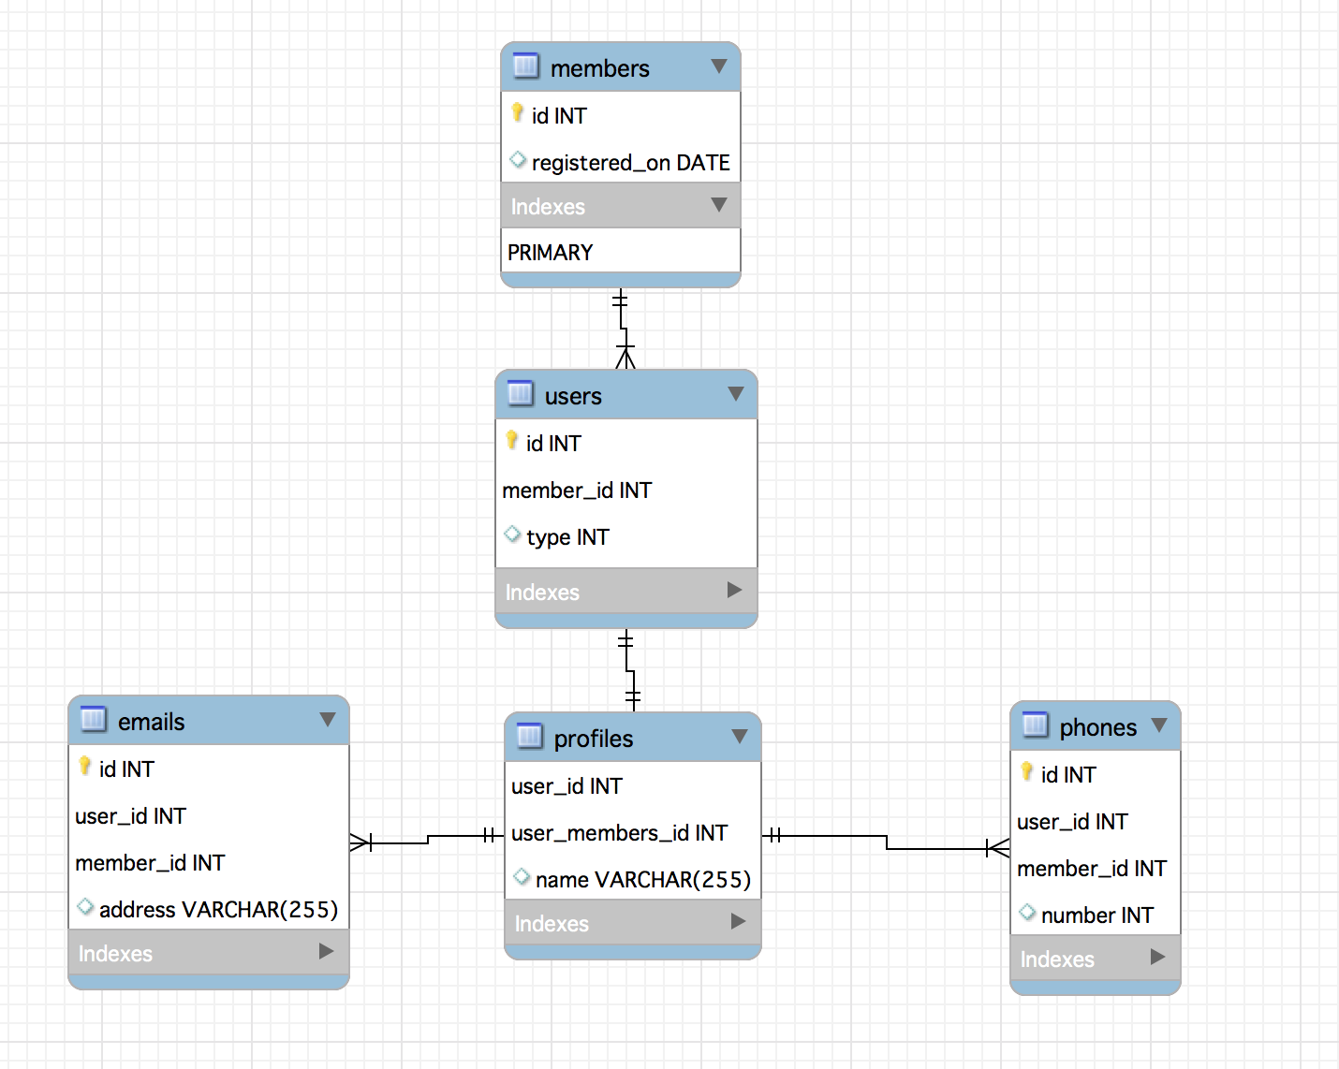
Task: Click the emails table icon
Action: coord(94,720)
